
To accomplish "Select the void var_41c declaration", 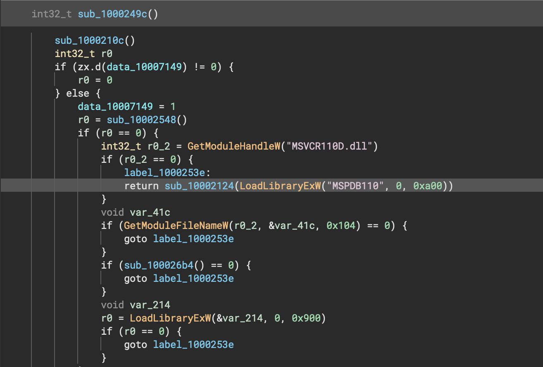I will click(136, 212).
